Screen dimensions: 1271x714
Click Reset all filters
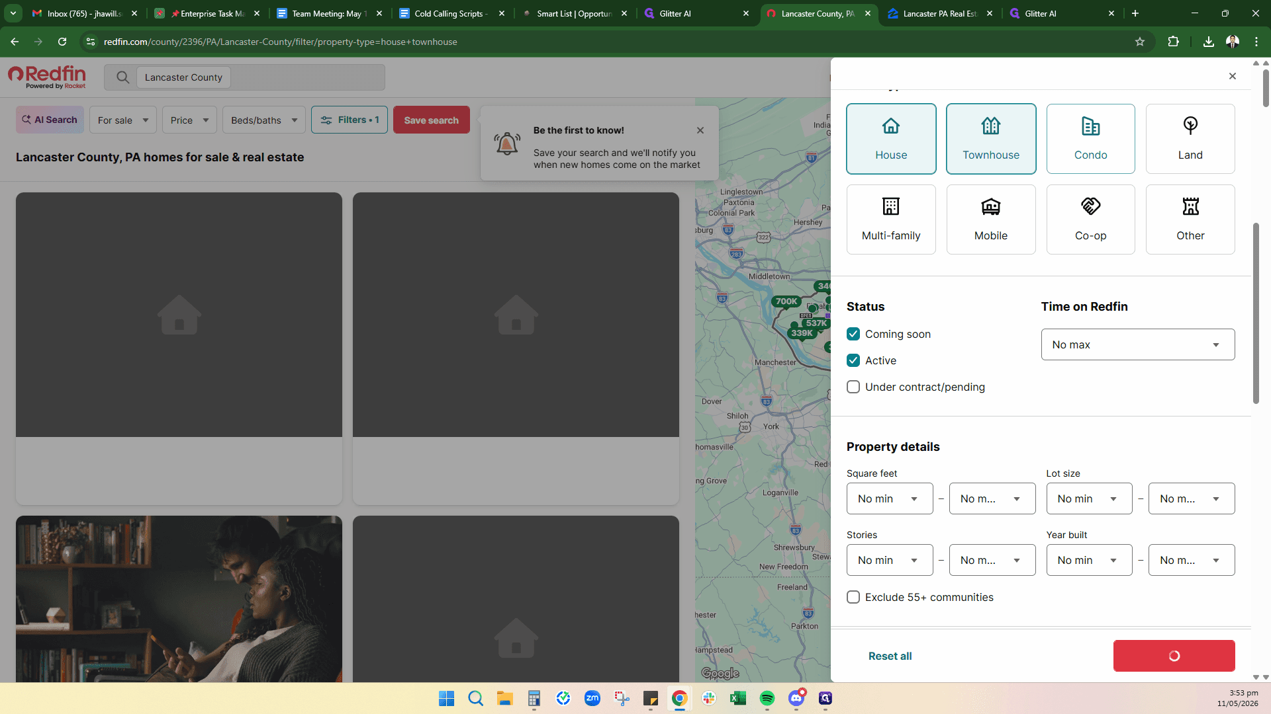tap(890, 656)
